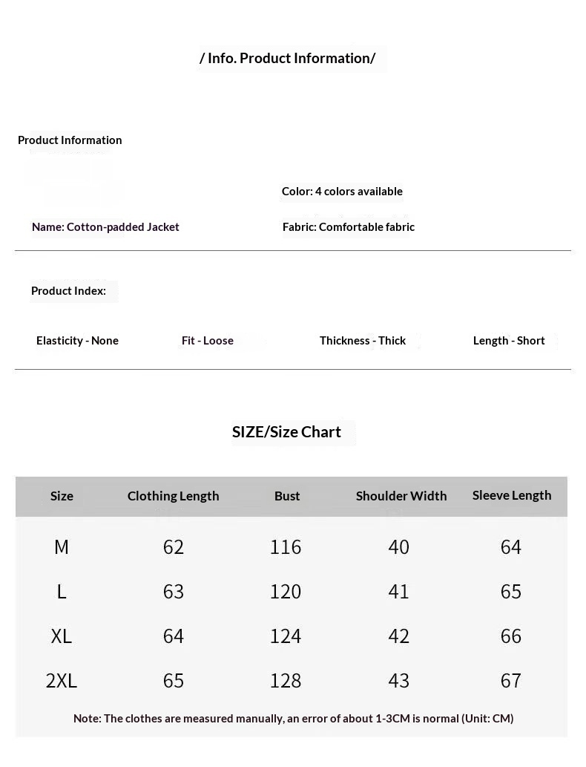Click the 'SIZE/Size Chart' heading
This screenshot has height=767, width=586.
click(286, 432)
